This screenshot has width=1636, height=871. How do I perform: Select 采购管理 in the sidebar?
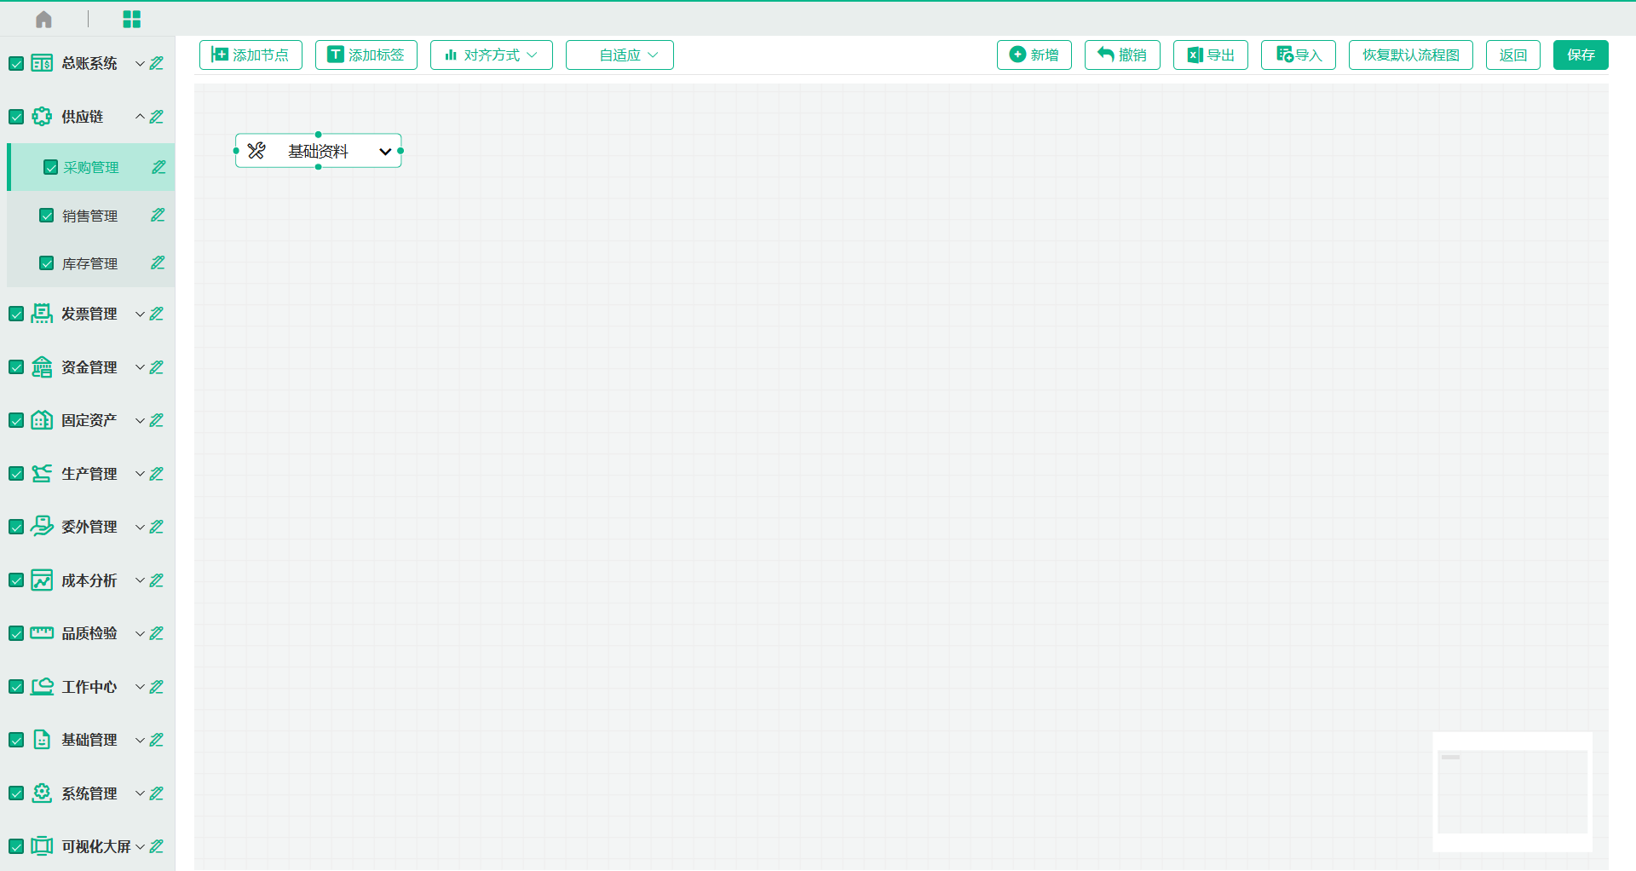[x=91, y=167]
